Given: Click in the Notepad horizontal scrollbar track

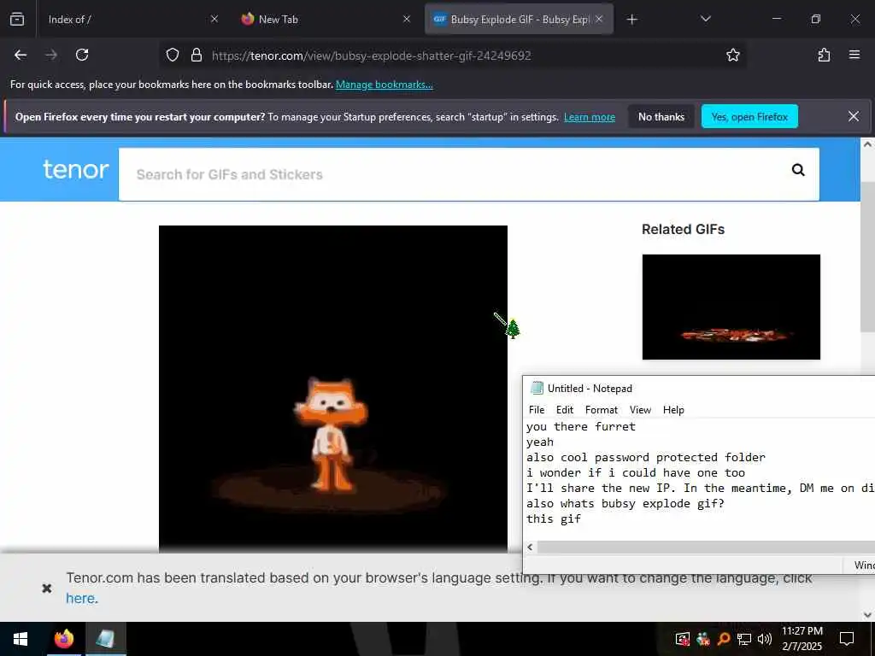Looking at the screenshot, I should (705, 548).
